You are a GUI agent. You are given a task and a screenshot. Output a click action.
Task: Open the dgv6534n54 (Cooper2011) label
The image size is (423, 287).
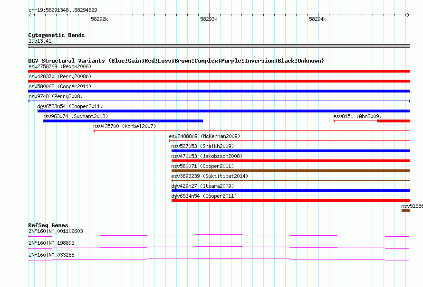204,196
